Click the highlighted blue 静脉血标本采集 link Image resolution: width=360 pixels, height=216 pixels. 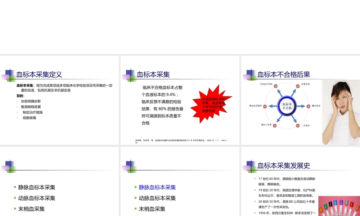click(x=157, y=187)
